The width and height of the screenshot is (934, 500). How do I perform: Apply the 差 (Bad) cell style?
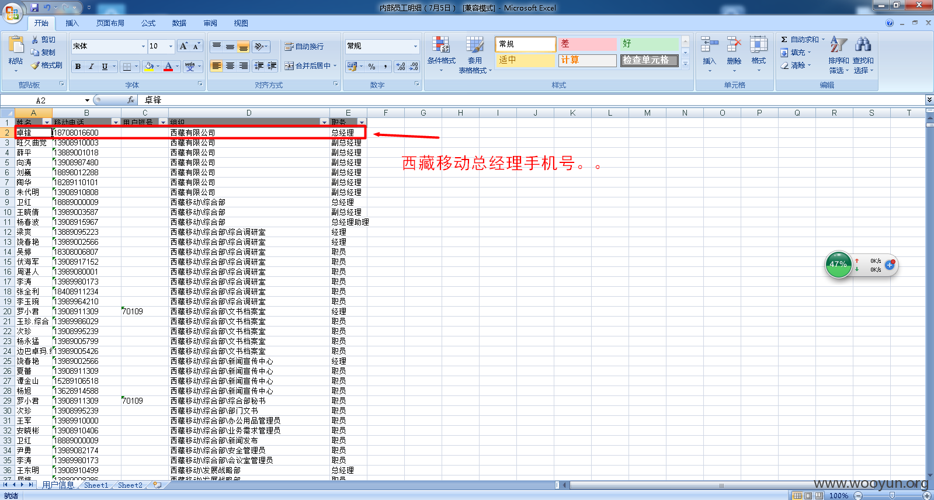[x=588, y=44]
